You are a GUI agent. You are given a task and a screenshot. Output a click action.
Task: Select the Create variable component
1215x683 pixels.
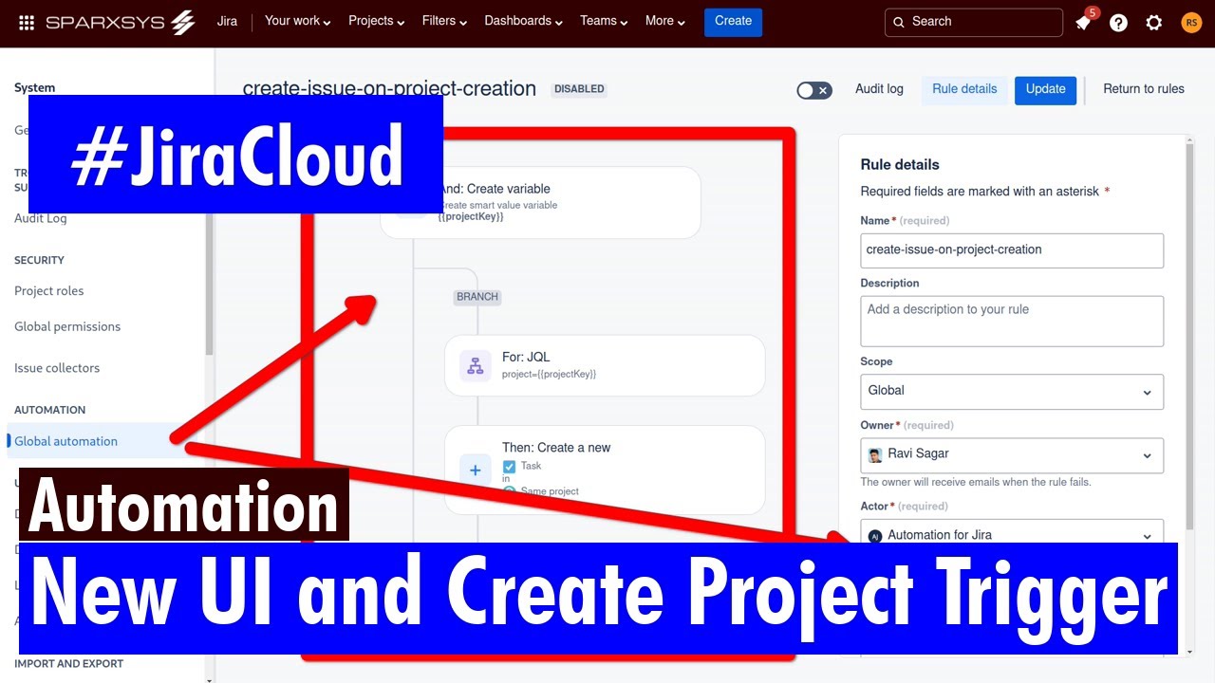[540, 202]
